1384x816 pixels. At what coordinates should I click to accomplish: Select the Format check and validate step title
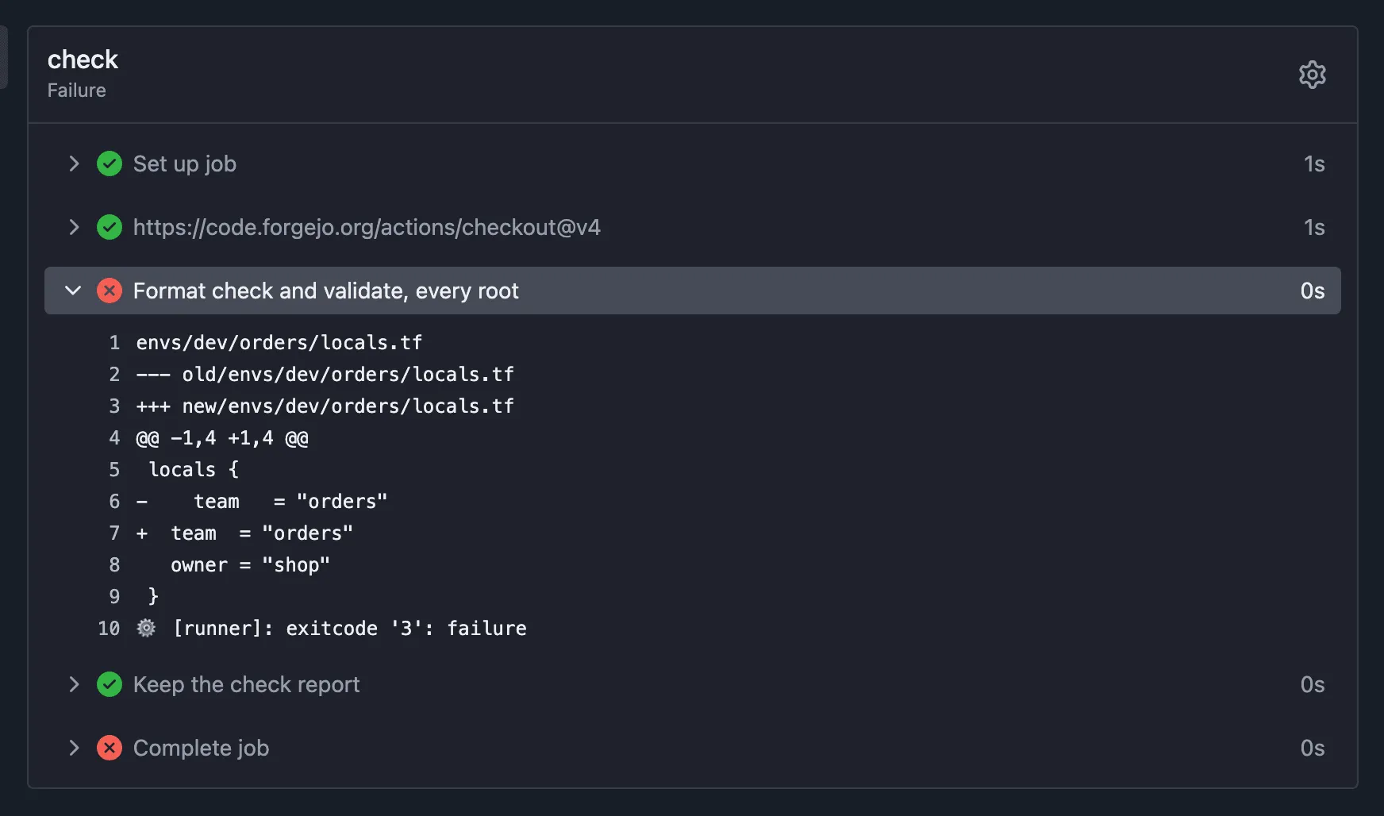325,291
